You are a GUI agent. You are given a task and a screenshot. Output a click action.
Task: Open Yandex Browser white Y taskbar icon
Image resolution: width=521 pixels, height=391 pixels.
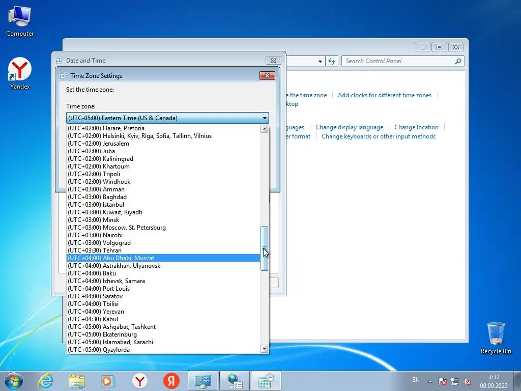(139, 381)
